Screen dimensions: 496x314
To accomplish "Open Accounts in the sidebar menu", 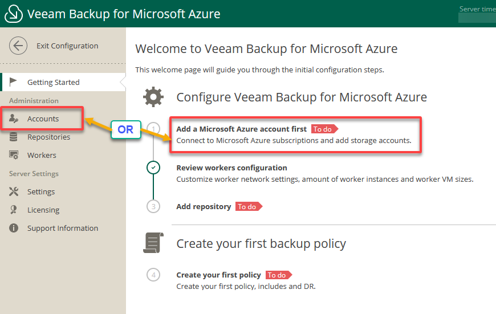I will click(42, 119).
